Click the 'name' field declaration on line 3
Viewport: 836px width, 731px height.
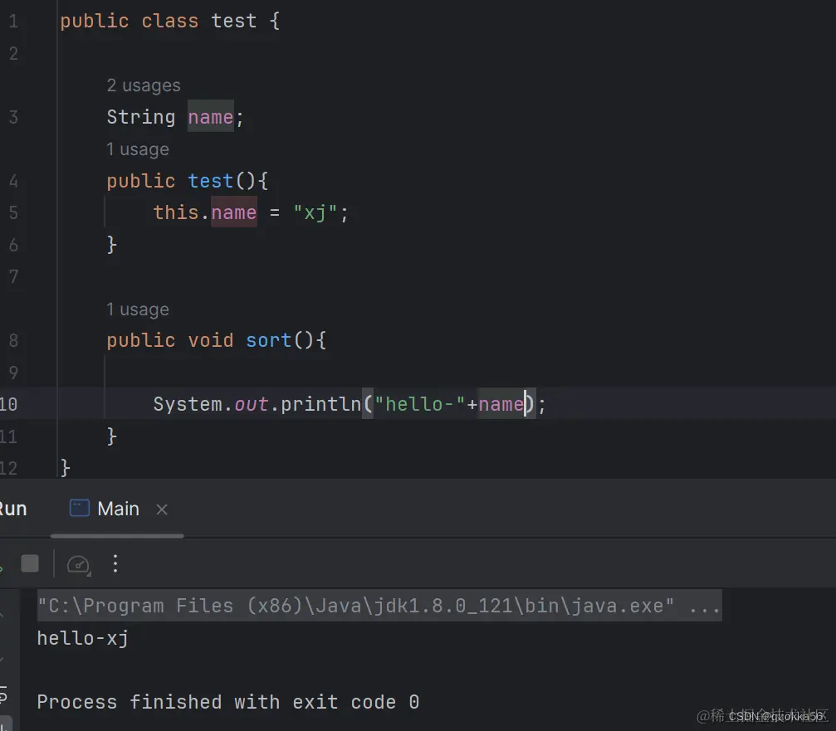(211, 117)
